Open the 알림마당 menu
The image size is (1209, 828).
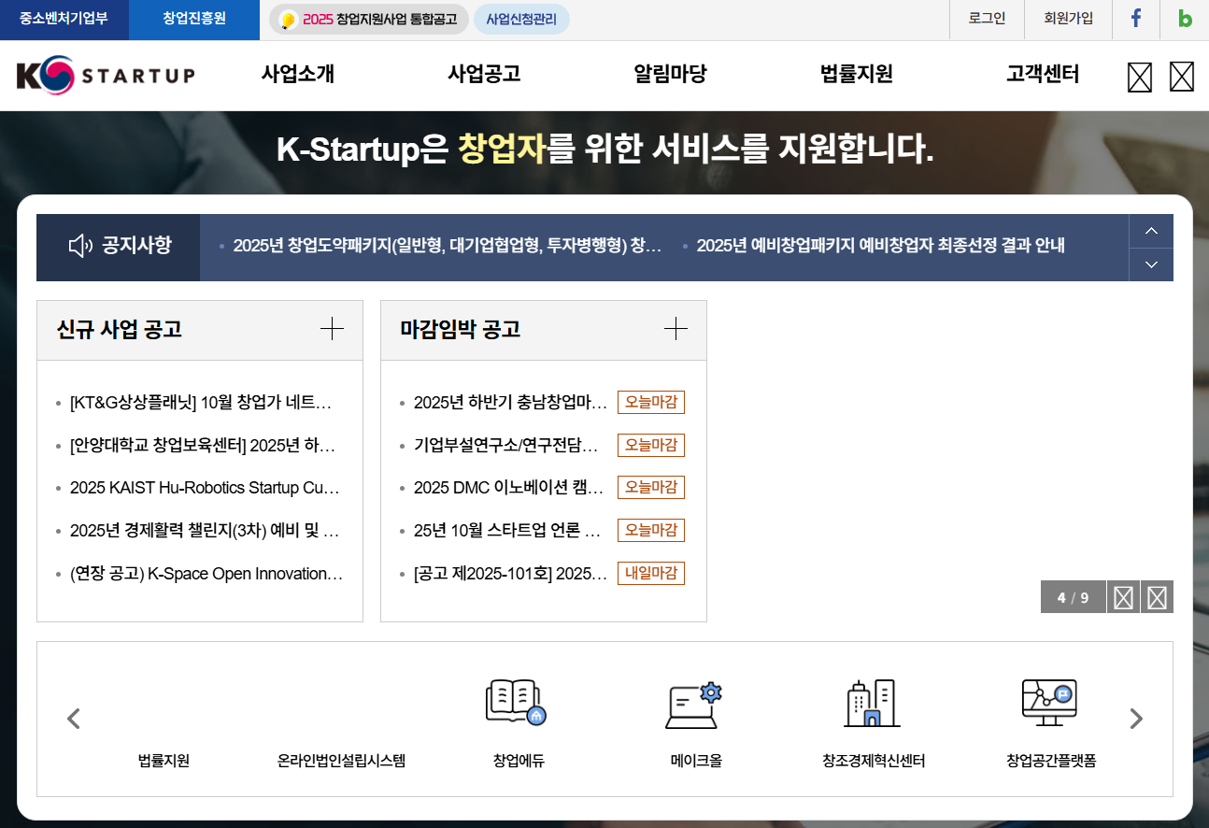click(x=669, y=75)
